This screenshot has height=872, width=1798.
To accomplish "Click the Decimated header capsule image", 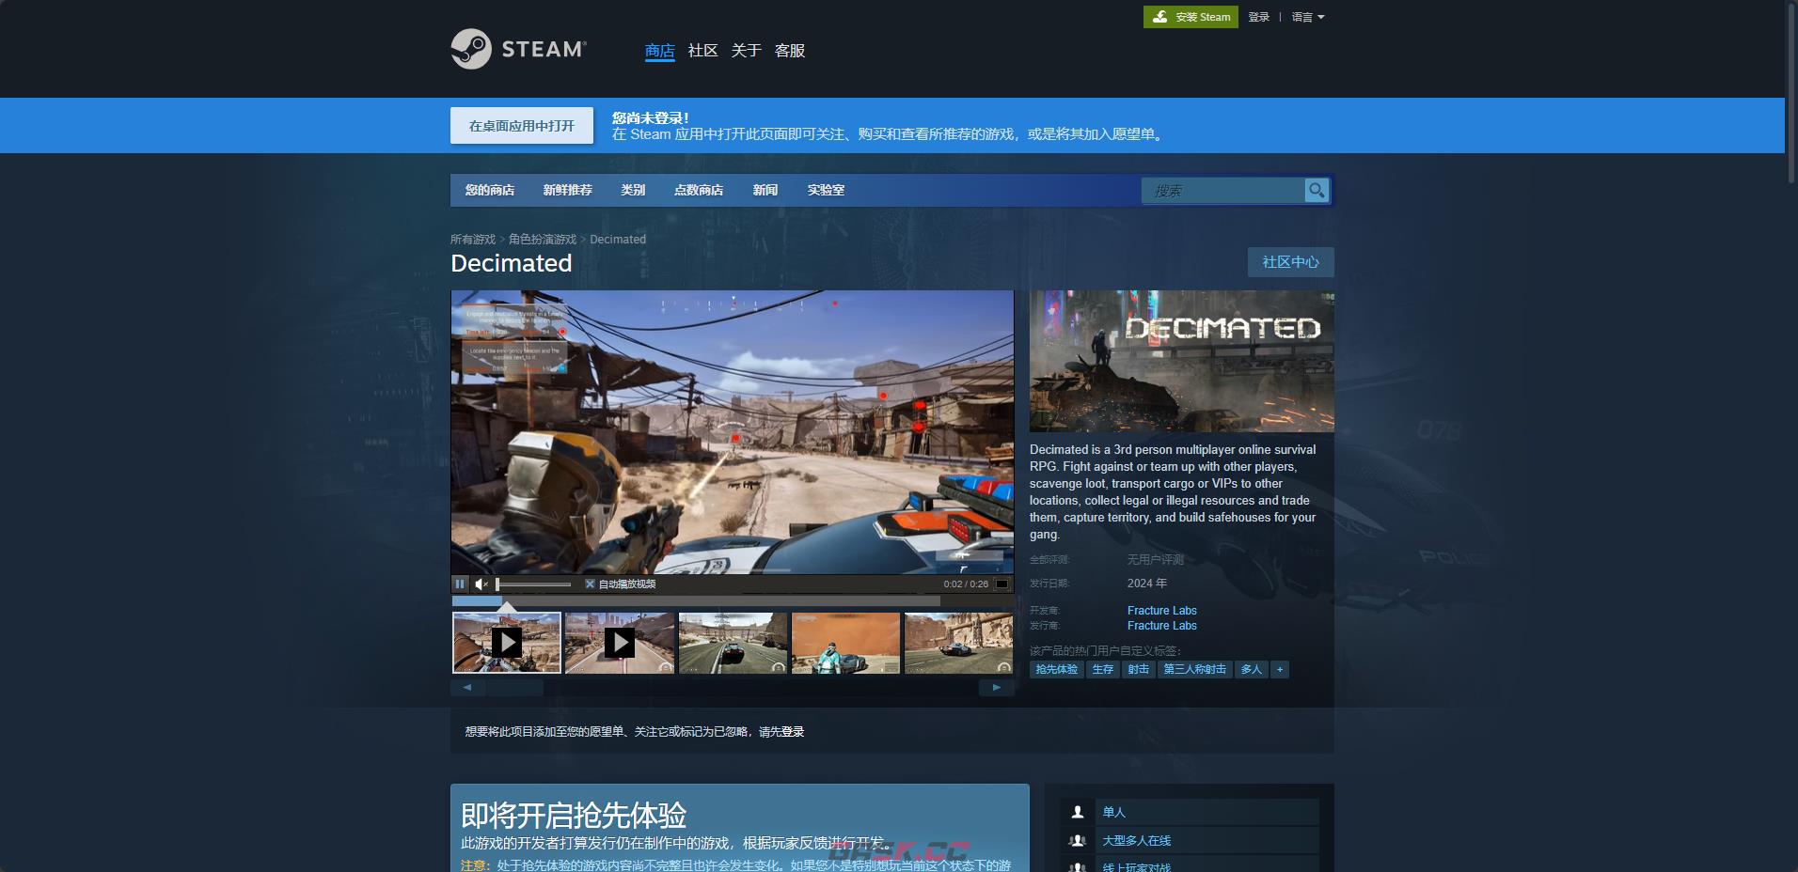I will point(1181,361).
